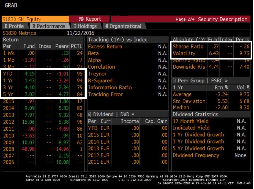The width and height of the screenshot is (254, 189).
Task: Click the GRAB label at top
Action: [x=11, y=5]
